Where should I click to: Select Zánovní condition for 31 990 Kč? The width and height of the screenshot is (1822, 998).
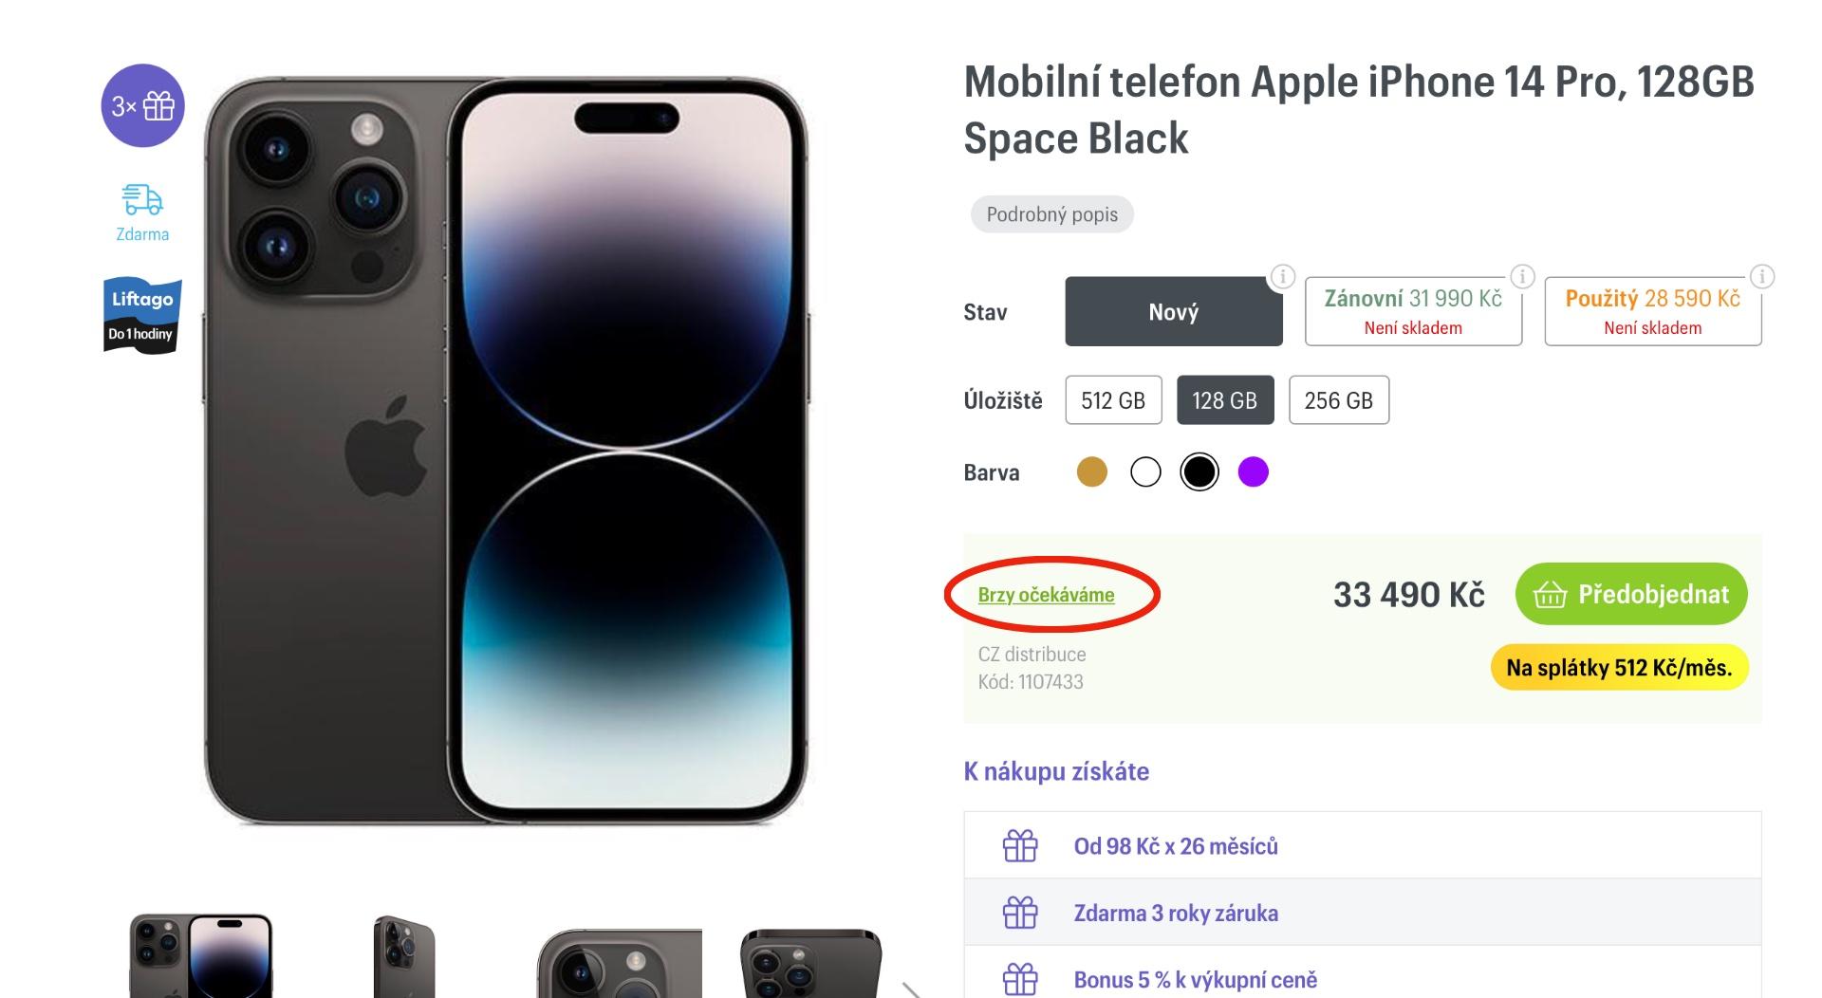click(x=1413, y=311)
